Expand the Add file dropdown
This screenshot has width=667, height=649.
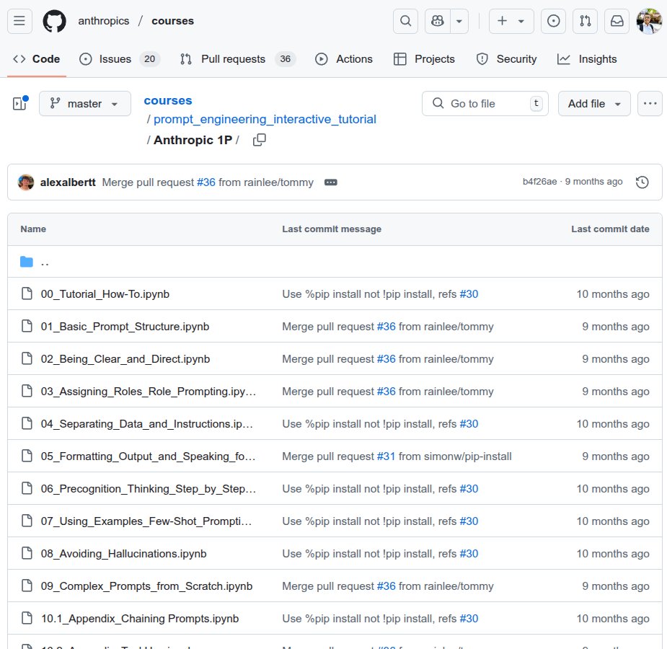(594, 103)
